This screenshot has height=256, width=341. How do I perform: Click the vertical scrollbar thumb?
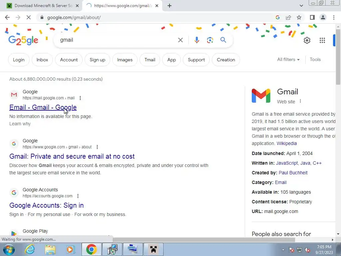(x=338, y=57)
